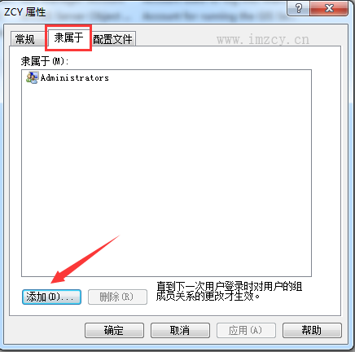355x352 pixels.
Task: Click the www.imzcy.cn watermark text
Action: click(263, 40)
